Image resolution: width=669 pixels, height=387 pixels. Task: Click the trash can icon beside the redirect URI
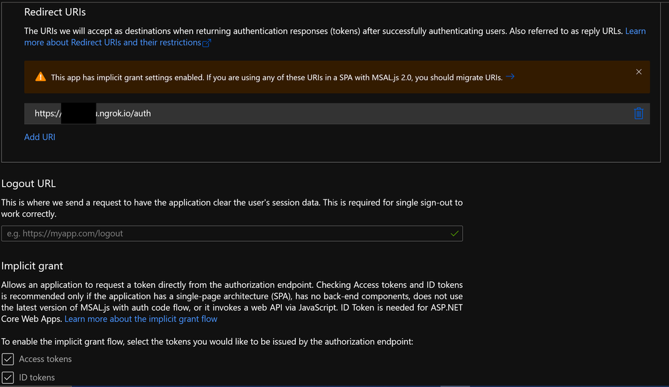click(638, 113)
